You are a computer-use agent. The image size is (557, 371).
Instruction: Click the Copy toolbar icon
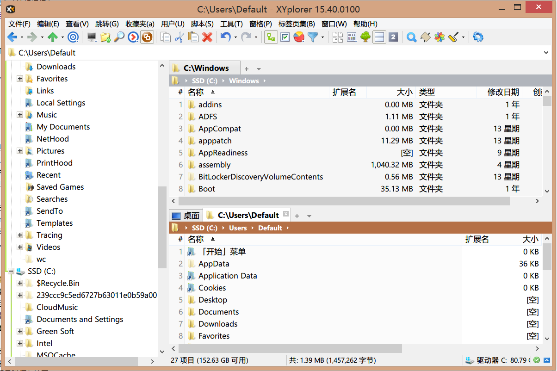[x=166, y=37]
